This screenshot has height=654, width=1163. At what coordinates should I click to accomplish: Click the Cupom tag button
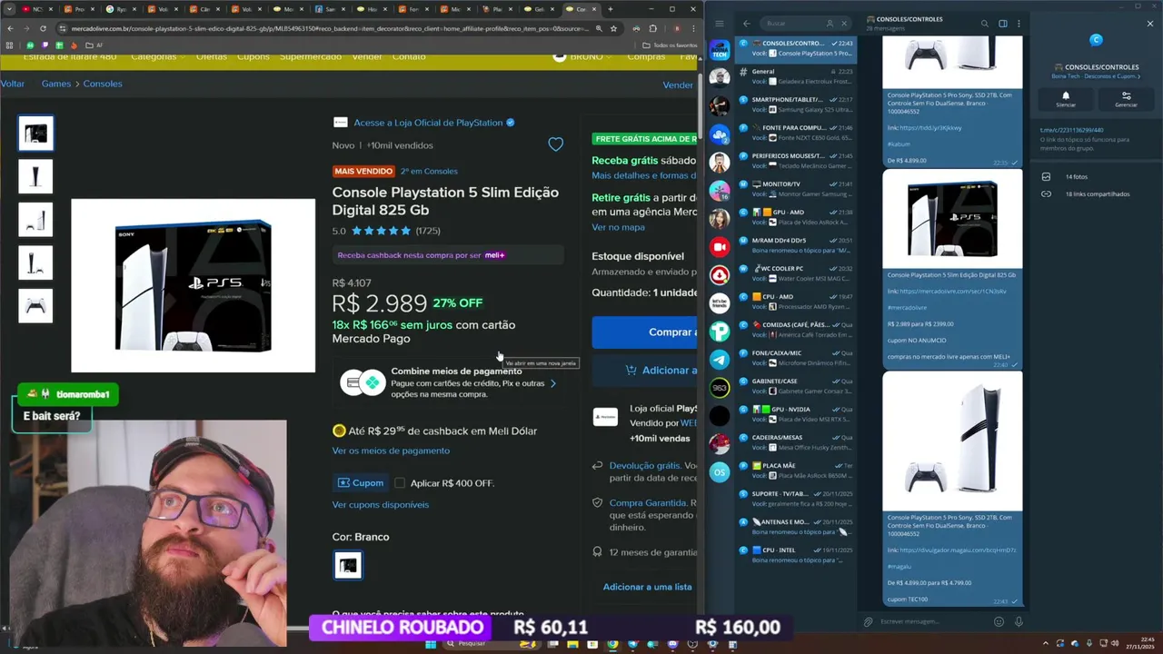(361, 483)
